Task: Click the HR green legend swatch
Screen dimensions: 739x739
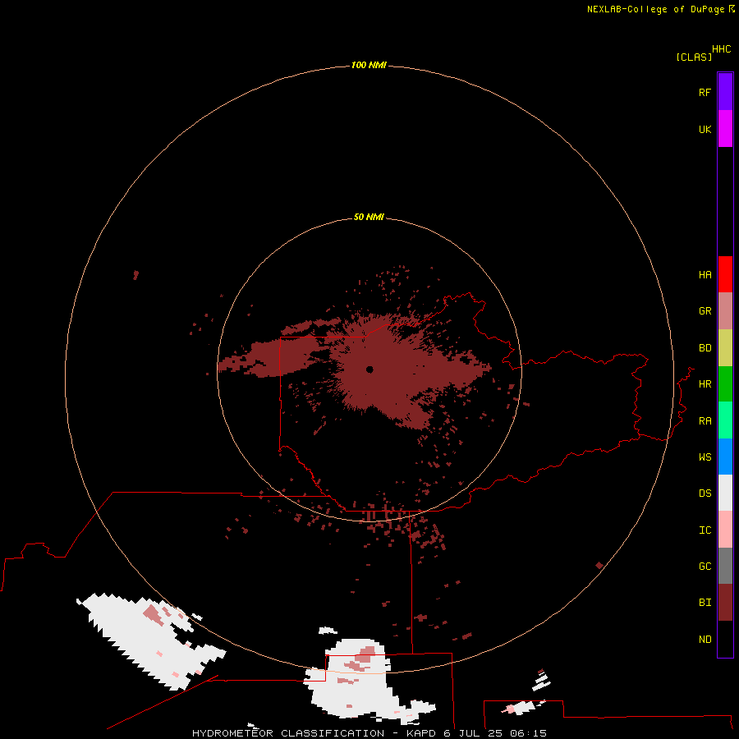Action: point(725,383)
